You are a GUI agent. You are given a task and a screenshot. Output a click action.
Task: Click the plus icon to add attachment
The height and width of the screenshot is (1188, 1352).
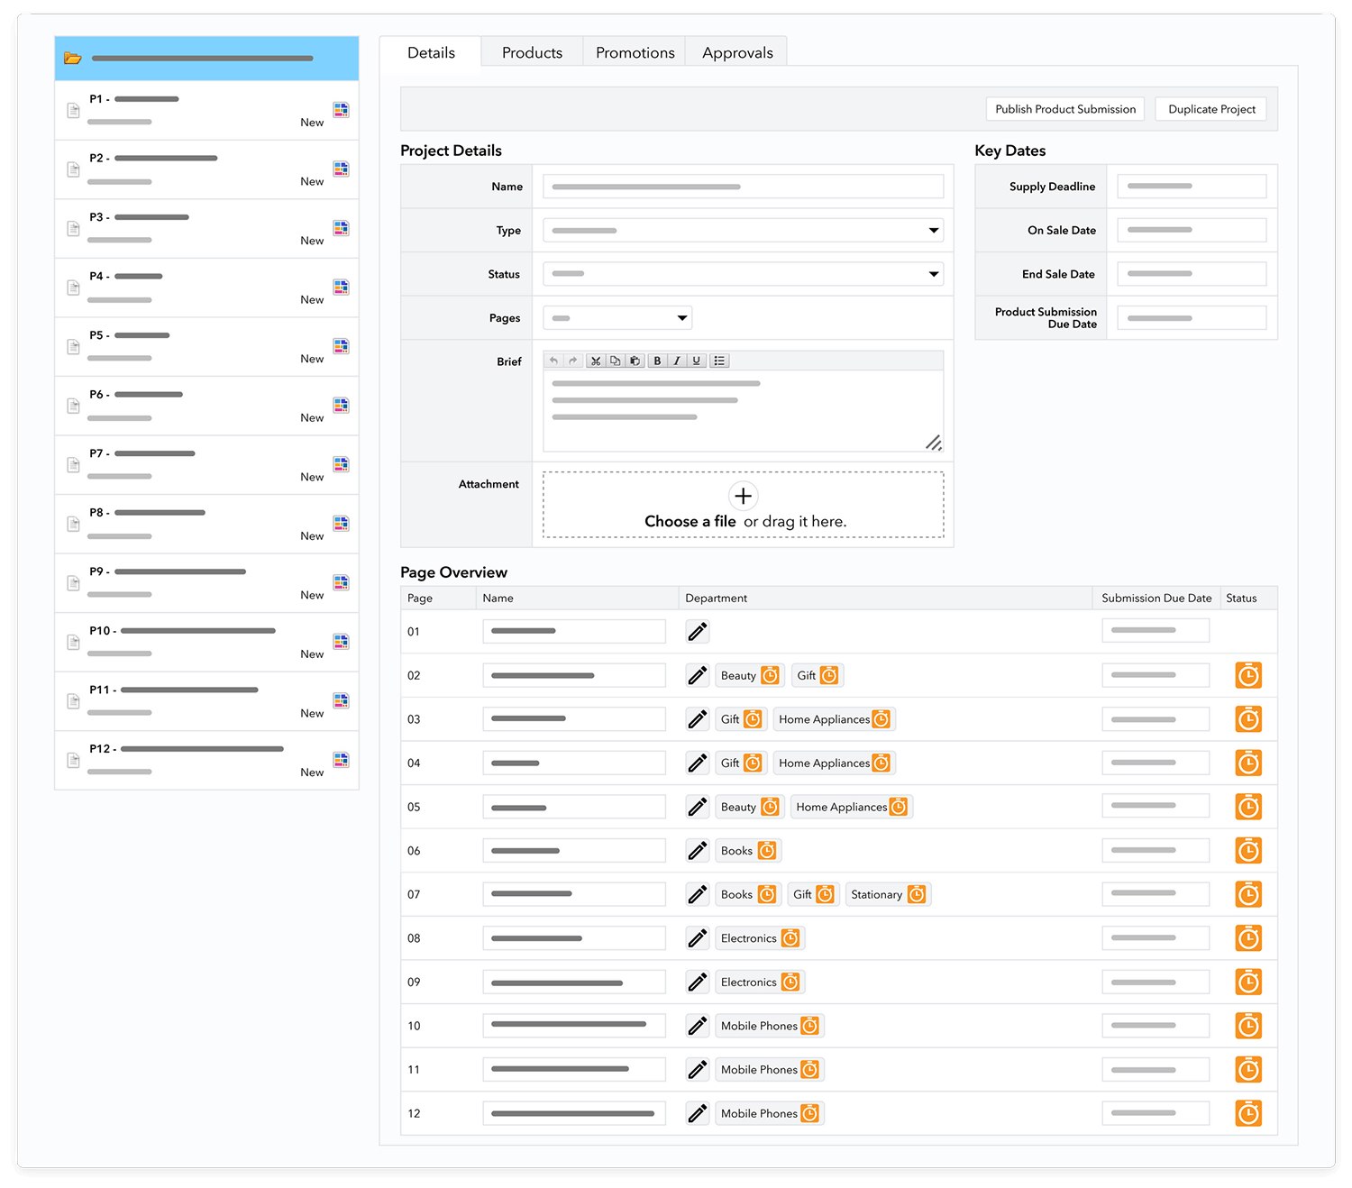(x=743, y=496)
